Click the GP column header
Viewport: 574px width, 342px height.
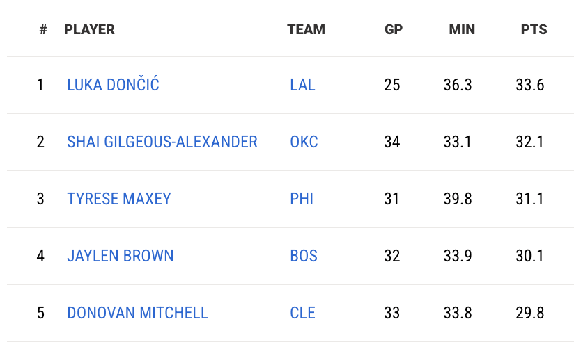point(394,29)
